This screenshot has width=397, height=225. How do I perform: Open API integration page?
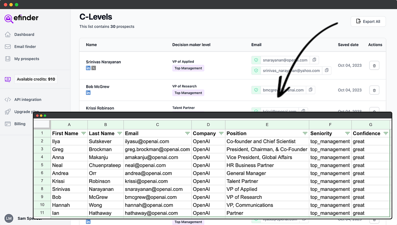pyautogui.click(x=28, y=100)
